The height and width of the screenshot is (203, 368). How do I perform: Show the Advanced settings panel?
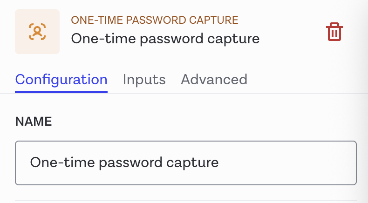[214, 80]
